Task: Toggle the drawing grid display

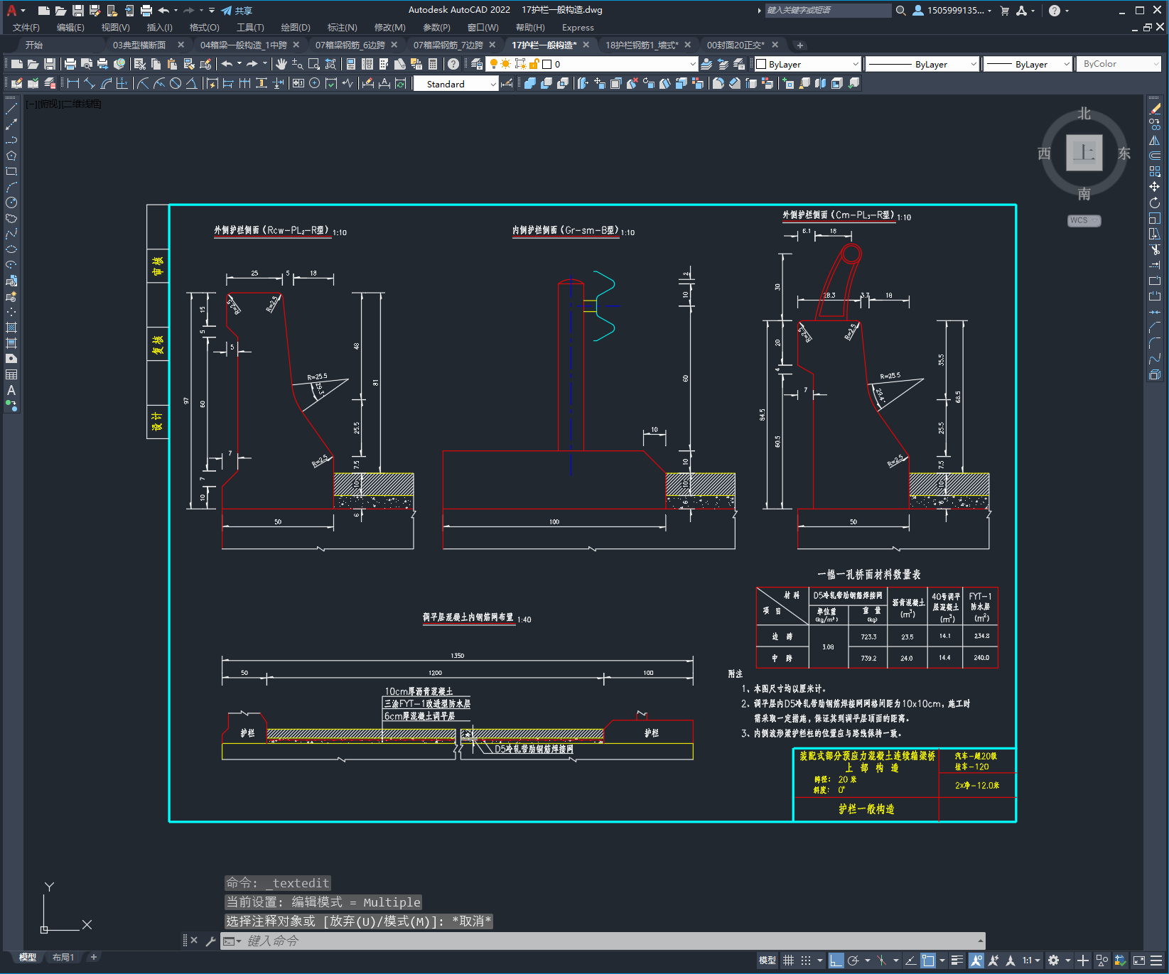Action: [788, 961]
